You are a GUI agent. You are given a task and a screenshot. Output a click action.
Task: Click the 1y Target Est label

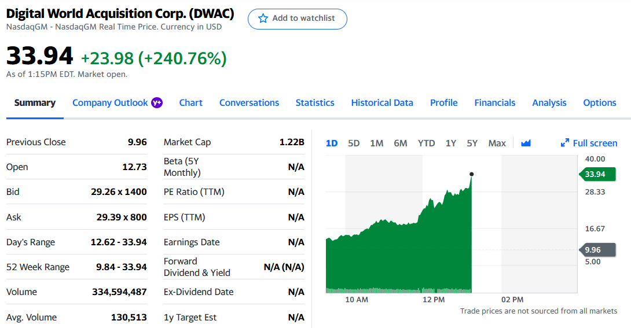point(190,317)
